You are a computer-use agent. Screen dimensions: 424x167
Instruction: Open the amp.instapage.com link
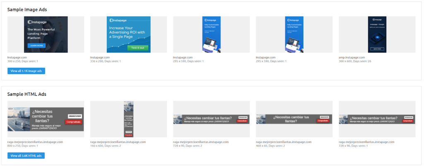[352, 57]
